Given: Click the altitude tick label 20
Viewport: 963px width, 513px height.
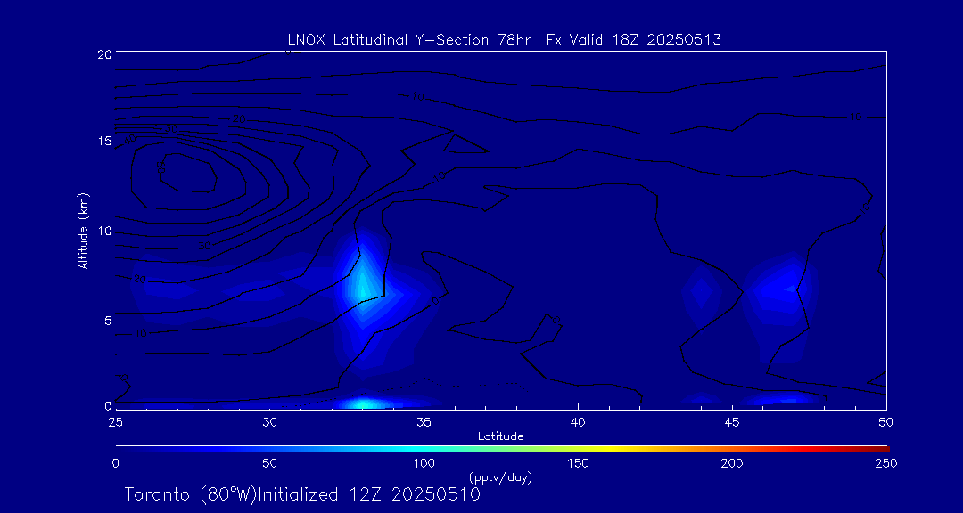Looking at the screenshot, I should pos(104,53).
